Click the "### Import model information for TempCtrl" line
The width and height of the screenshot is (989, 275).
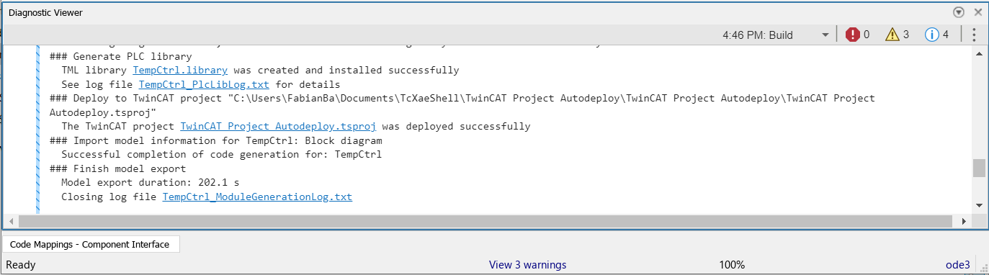click(x=215, y=140)
